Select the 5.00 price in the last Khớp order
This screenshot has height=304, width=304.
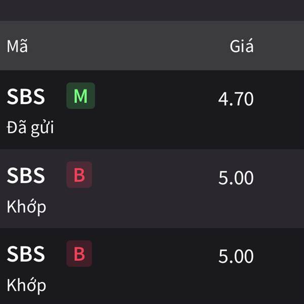pos(236,256)
